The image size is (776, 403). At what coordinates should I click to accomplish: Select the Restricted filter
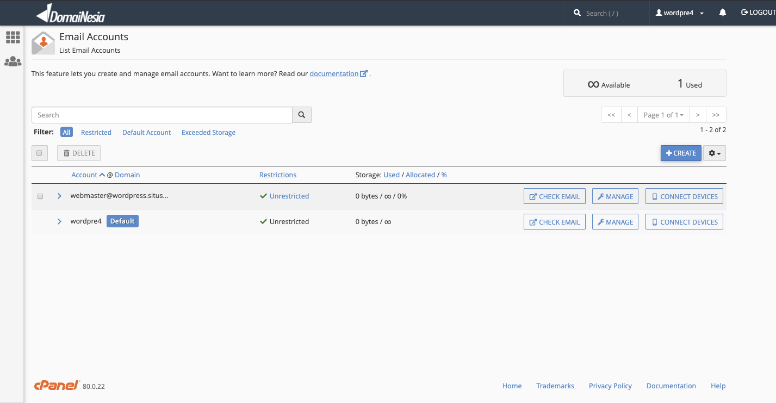(96, 132)
